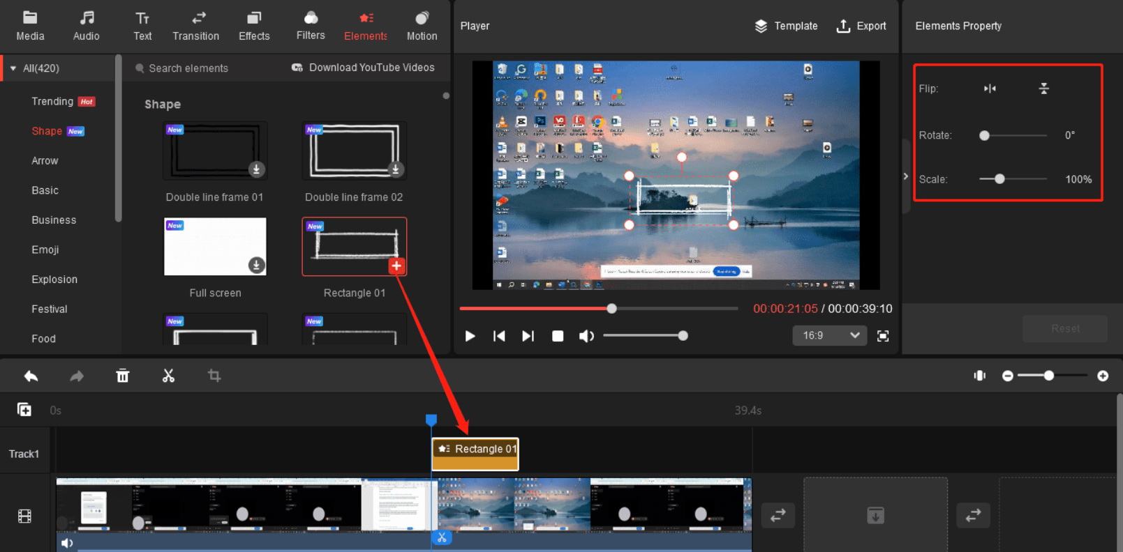
Task: Click the scissors split icon in toolbar
Action: [x=168, y=376]
